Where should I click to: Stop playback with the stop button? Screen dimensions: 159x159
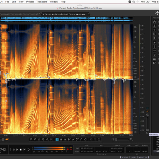point(21,149)
